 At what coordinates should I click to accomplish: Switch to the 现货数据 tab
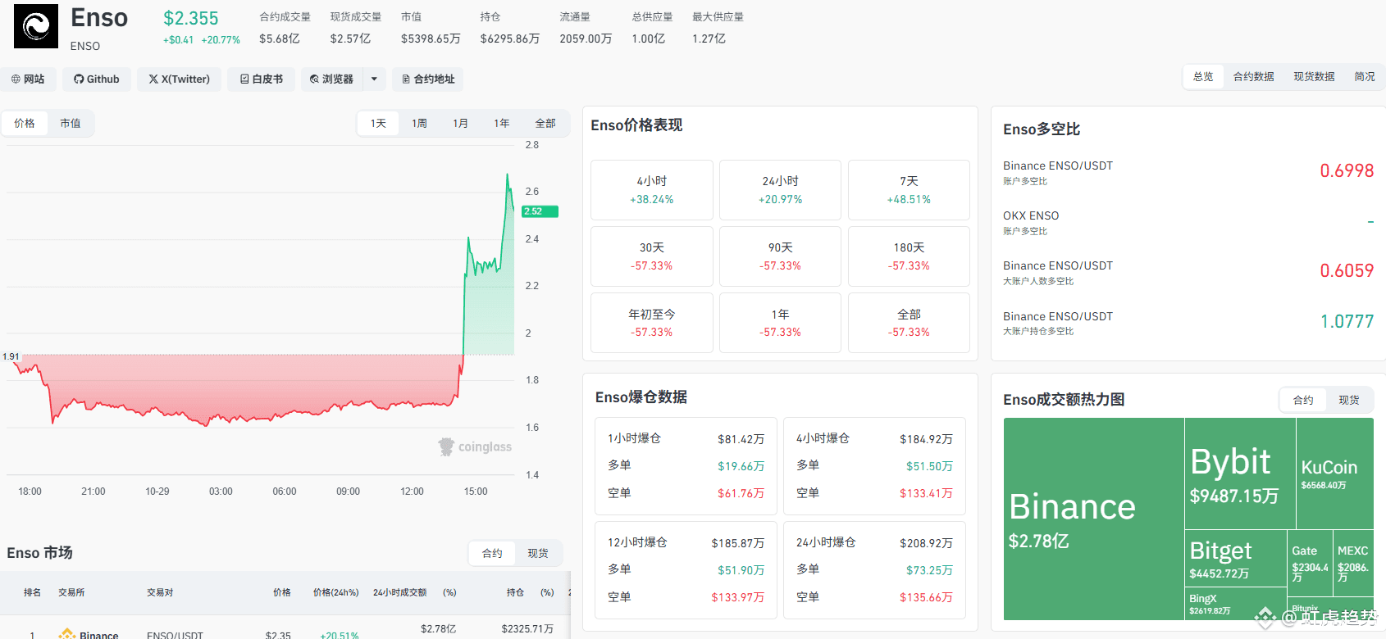(x=1314, y=76)
